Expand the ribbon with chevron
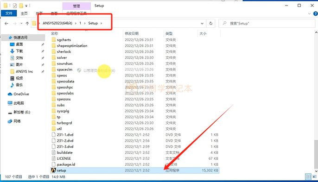Image resolution: width=318 pixels, height=182 pixels. tap(309, 13)
